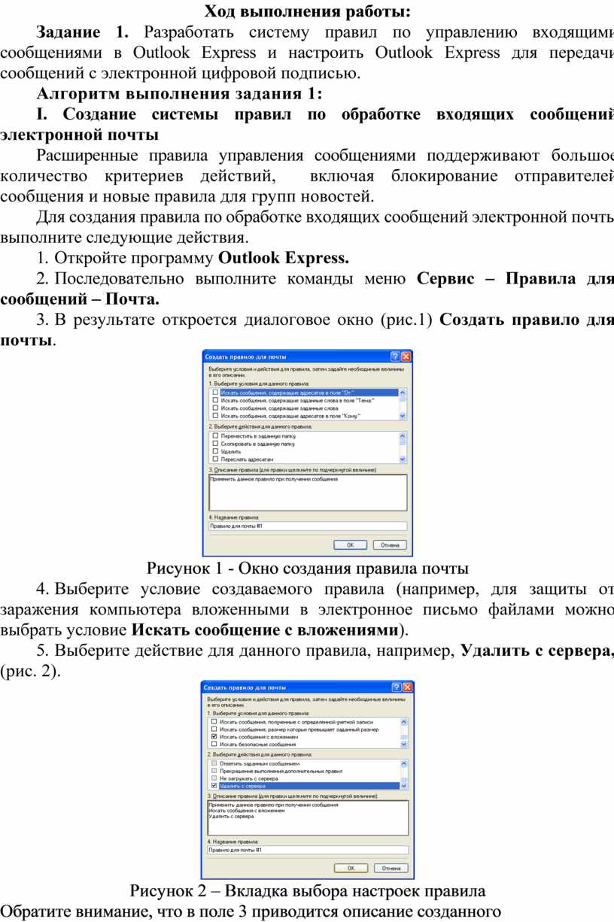Click the rule name field in the Figure 1 dialog
This screenshot has height=922, width=614.
[308, 526]
